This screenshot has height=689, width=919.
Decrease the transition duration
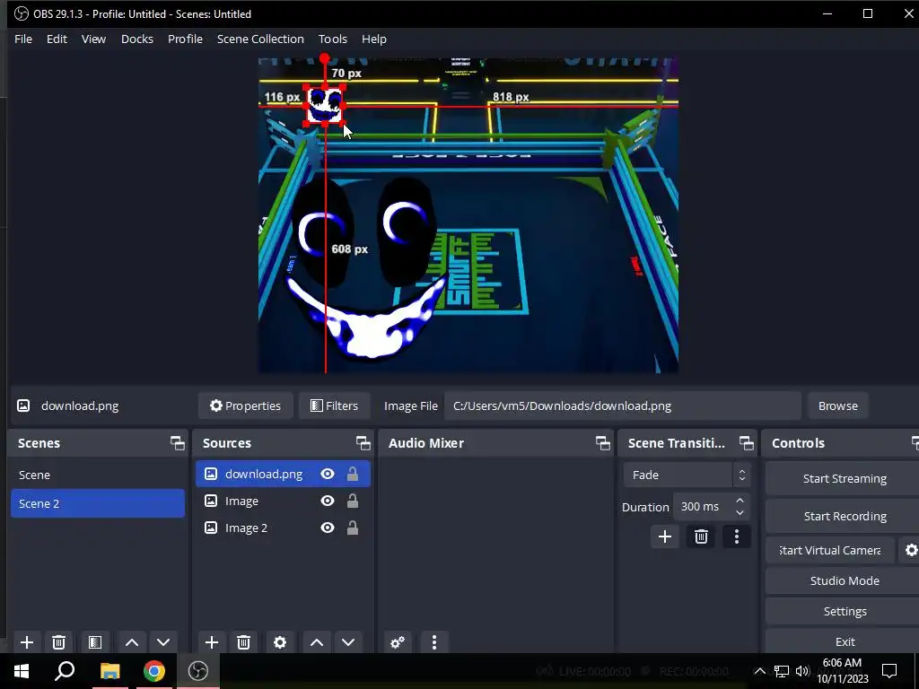pyautogui.click(x=740, y=512)
